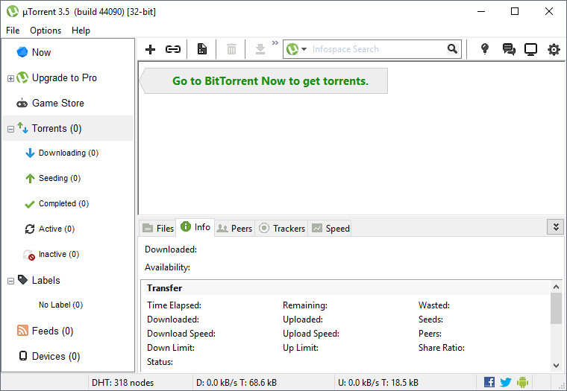Select Game Store in the sidebar
Viewport: 567px width, 391px height.
point(57,103)
